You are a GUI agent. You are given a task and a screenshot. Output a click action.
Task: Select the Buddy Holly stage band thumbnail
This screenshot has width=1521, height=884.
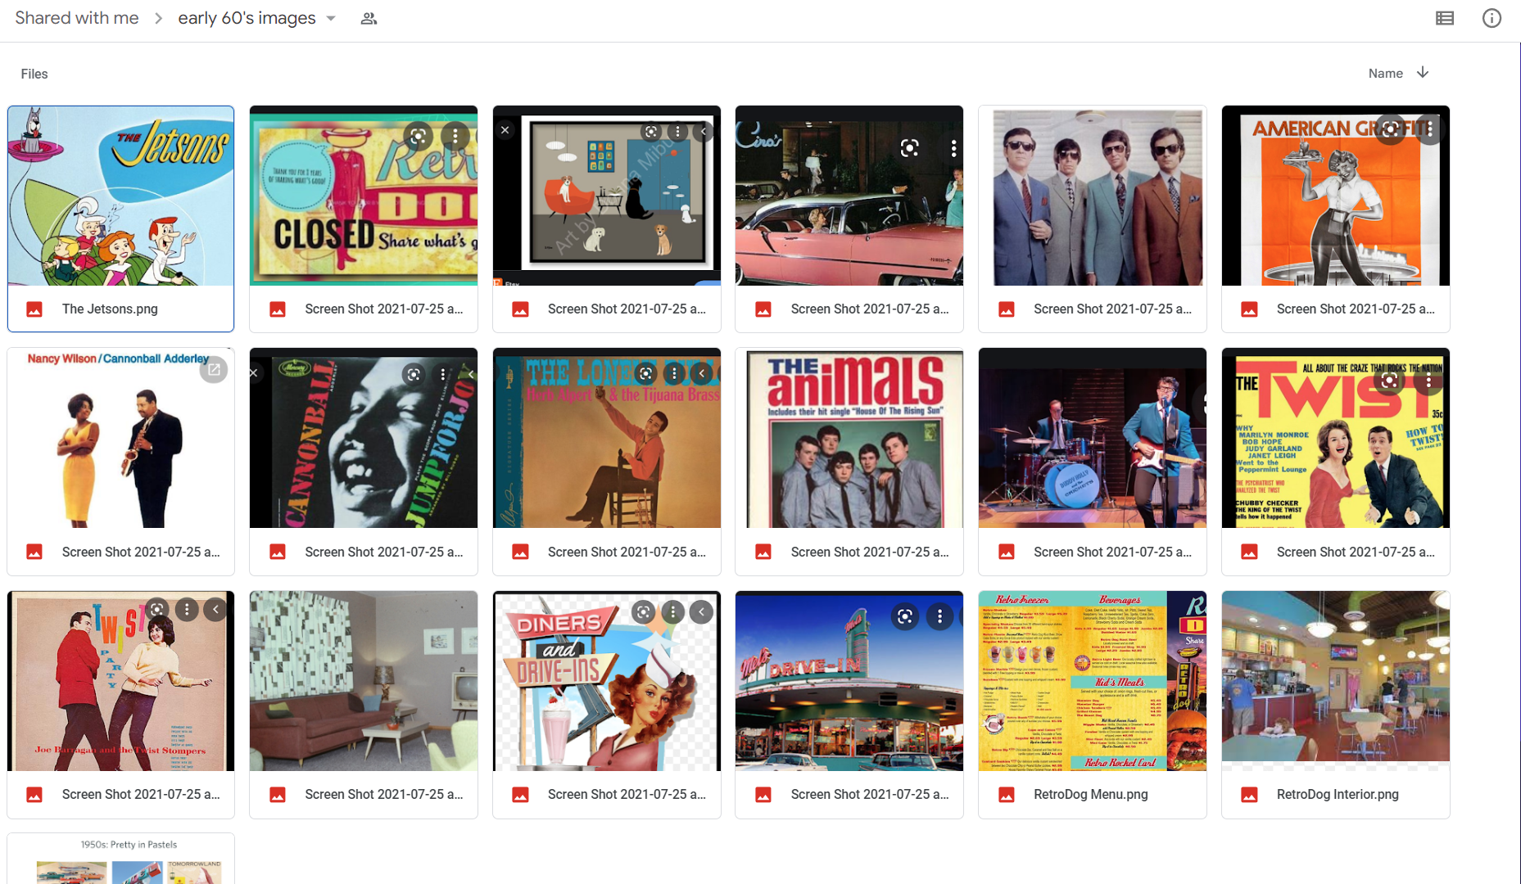(1092, 438)
